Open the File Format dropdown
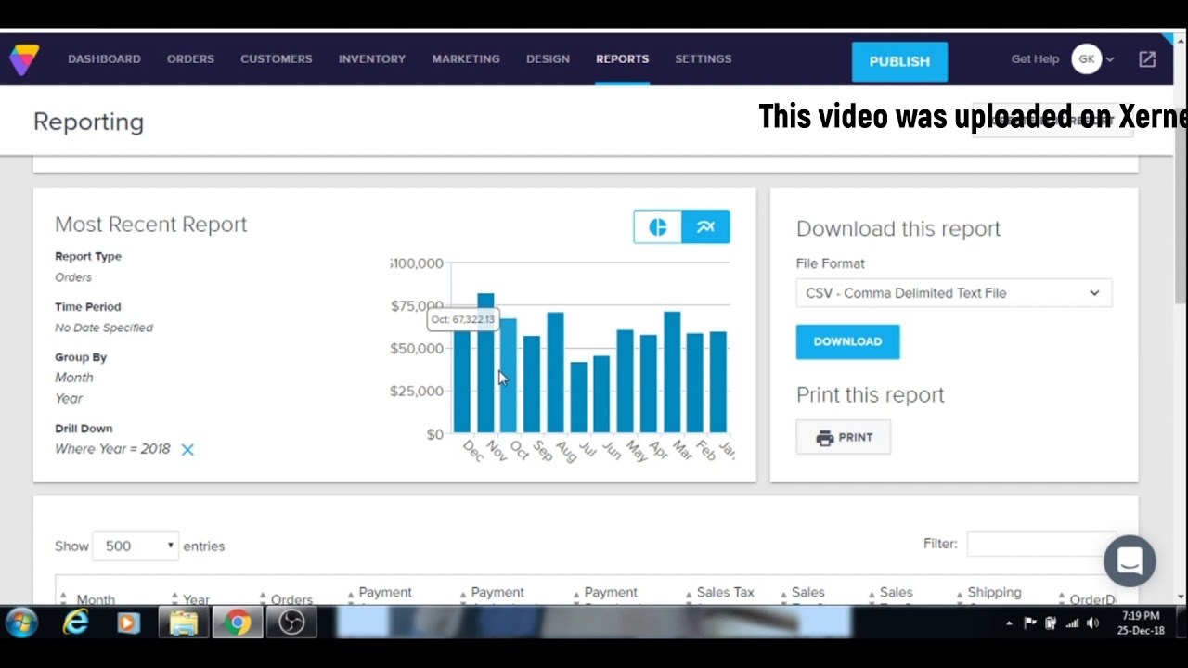 (x=954, y=293)
